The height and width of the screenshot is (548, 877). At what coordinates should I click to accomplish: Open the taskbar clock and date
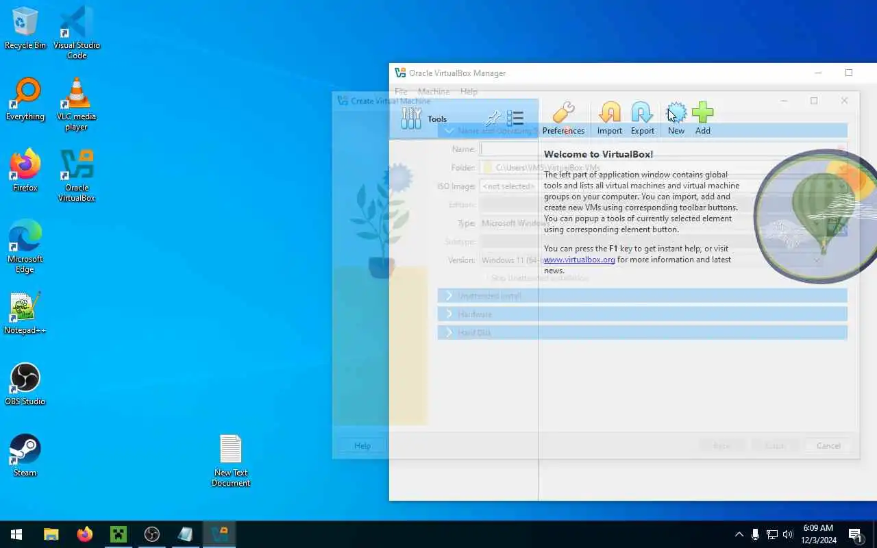pos(818,534)
